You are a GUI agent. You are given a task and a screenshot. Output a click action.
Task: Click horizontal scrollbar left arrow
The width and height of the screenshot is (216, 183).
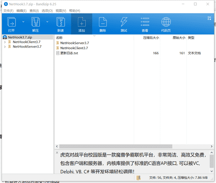[57, 146]
